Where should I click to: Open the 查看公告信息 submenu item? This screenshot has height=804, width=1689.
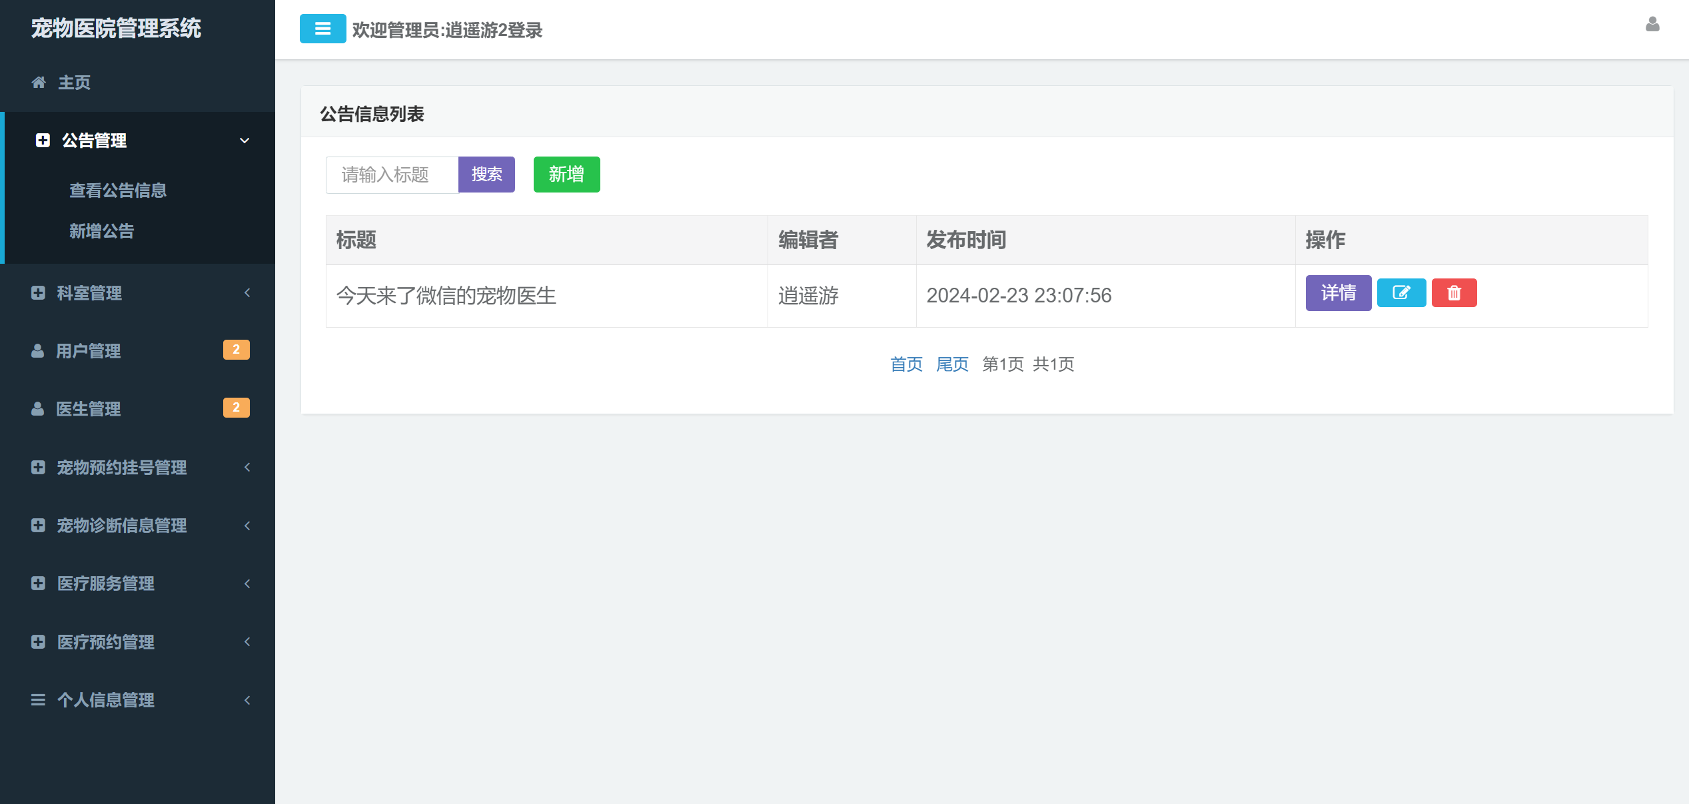tap(118, 191)
